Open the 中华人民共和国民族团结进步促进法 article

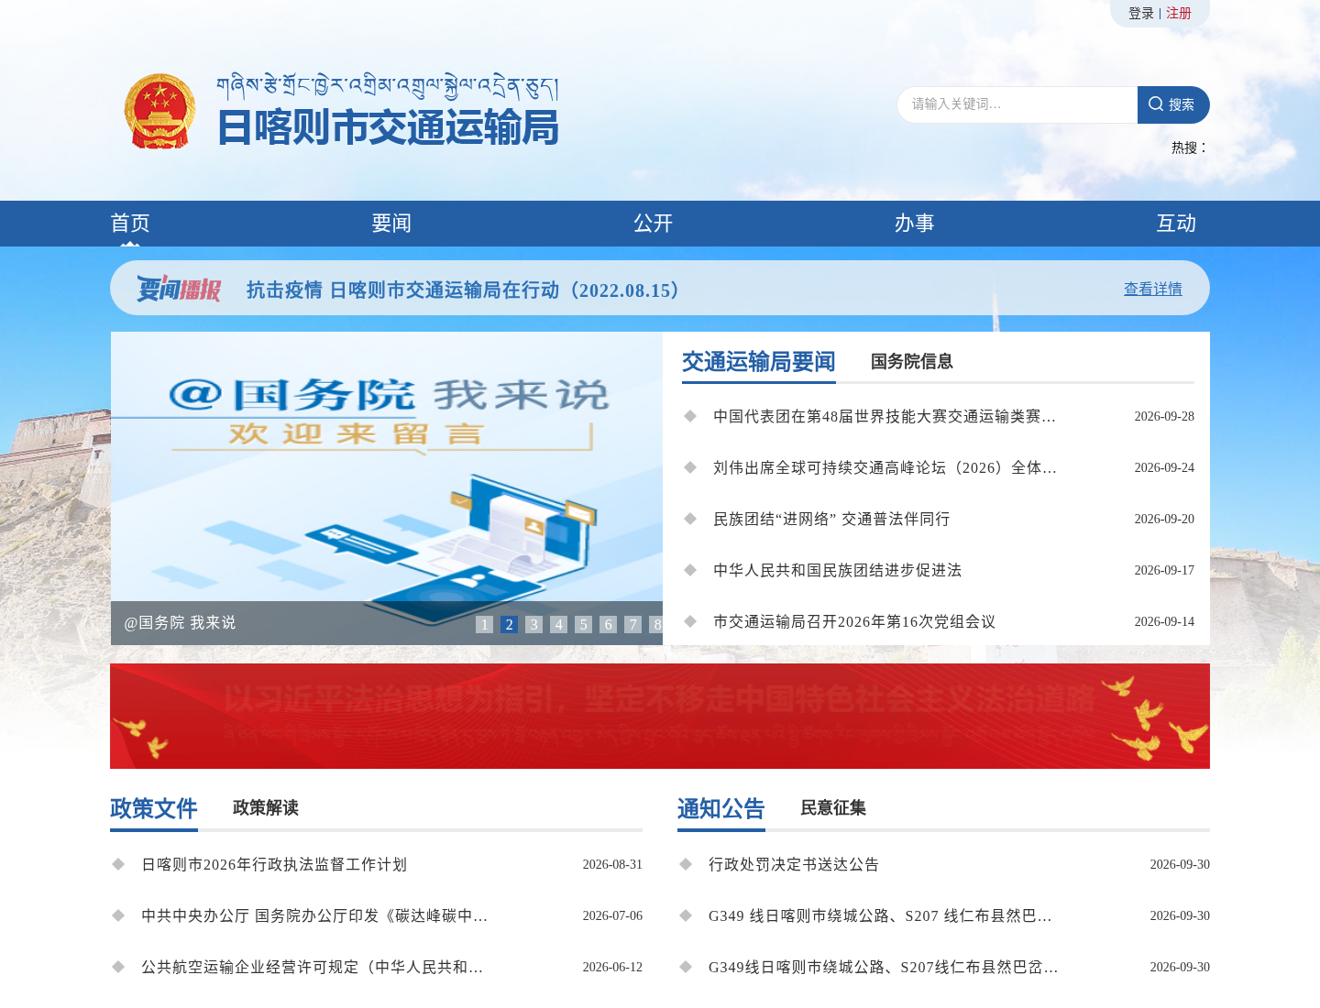[x=838, y=571]
